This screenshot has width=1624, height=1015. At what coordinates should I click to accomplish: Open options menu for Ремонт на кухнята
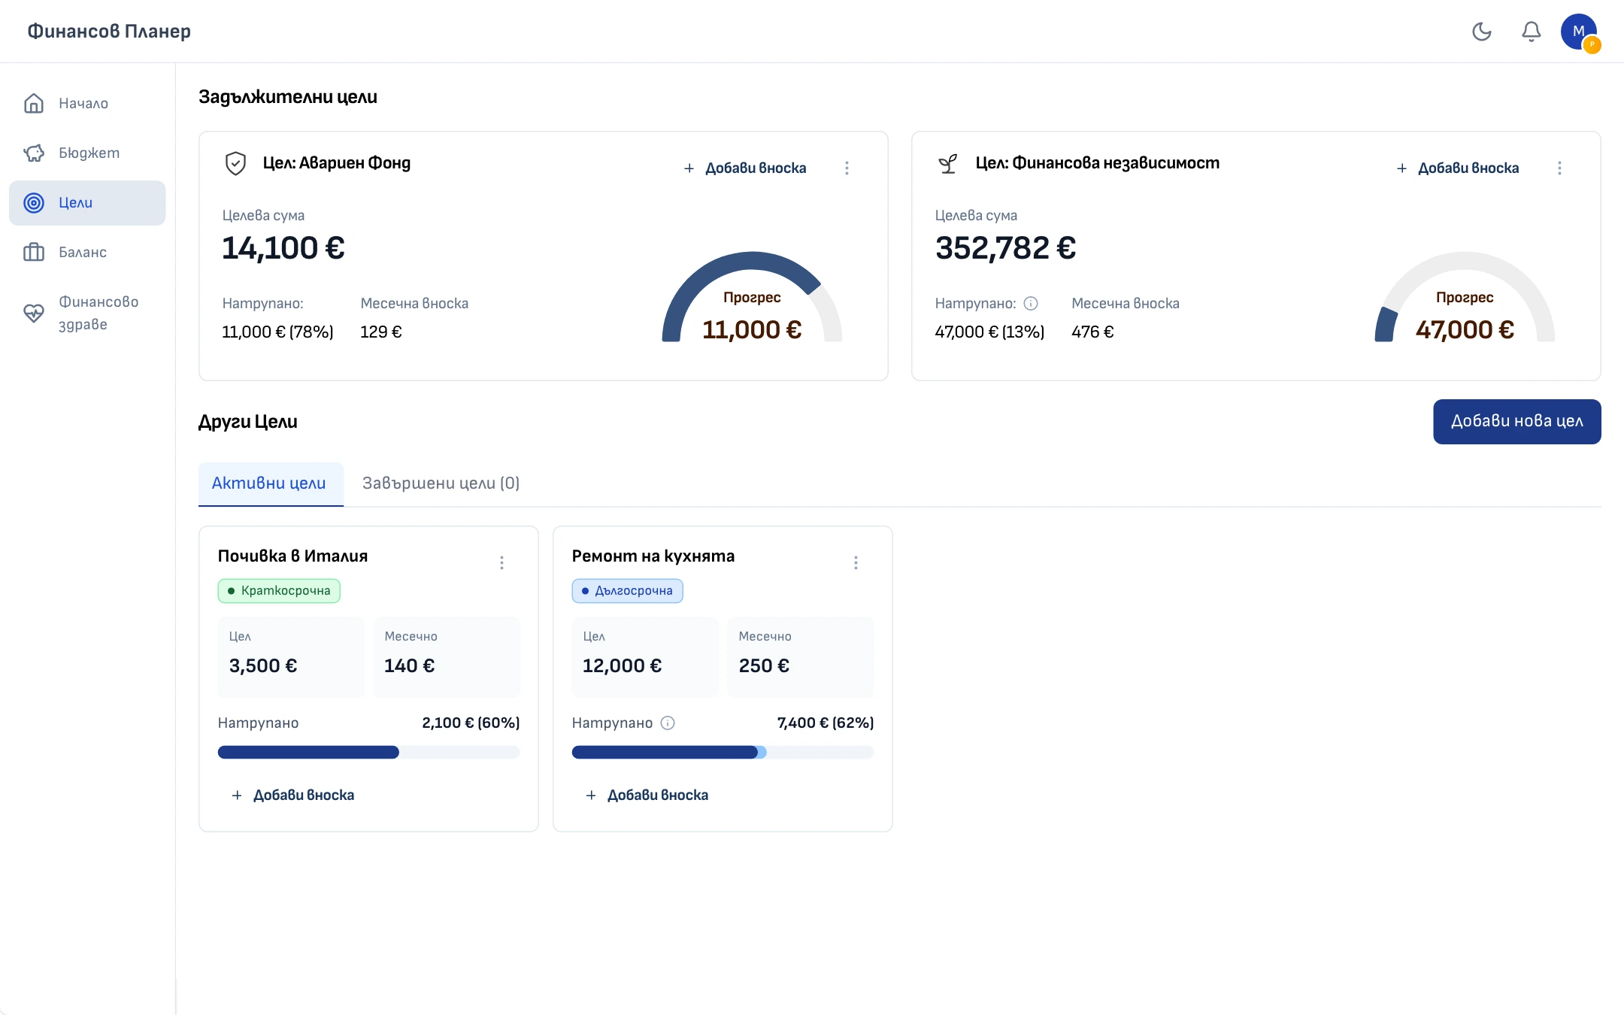856,562
